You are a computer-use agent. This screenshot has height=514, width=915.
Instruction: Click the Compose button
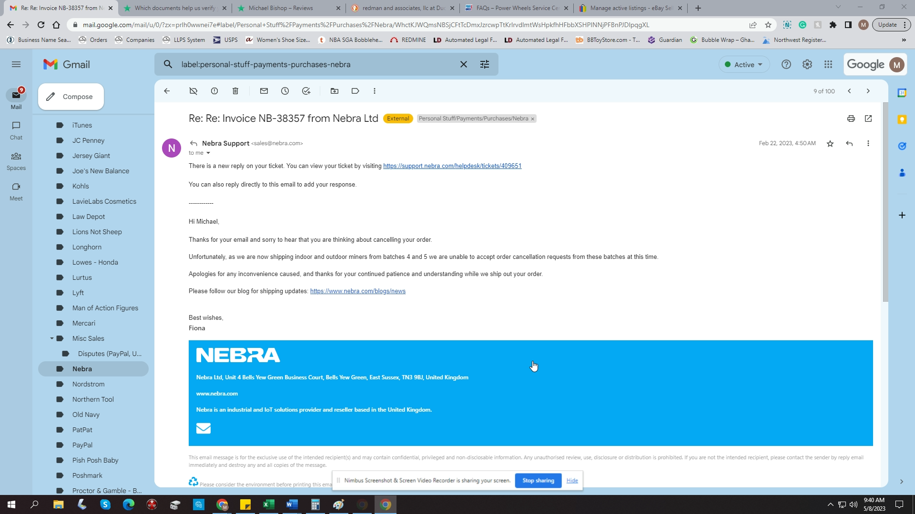pyautogui.click(x=71, y=97)
